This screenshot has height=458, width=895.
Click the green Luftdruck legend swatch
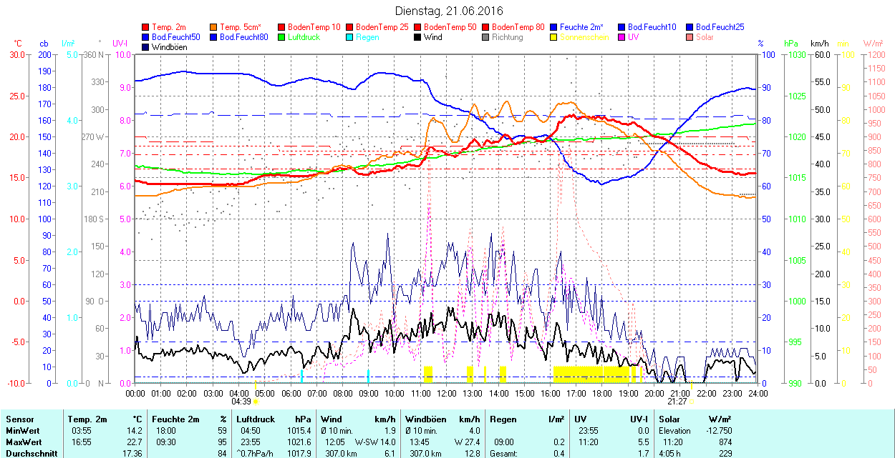pyautogui.click(x=281, y=37)
